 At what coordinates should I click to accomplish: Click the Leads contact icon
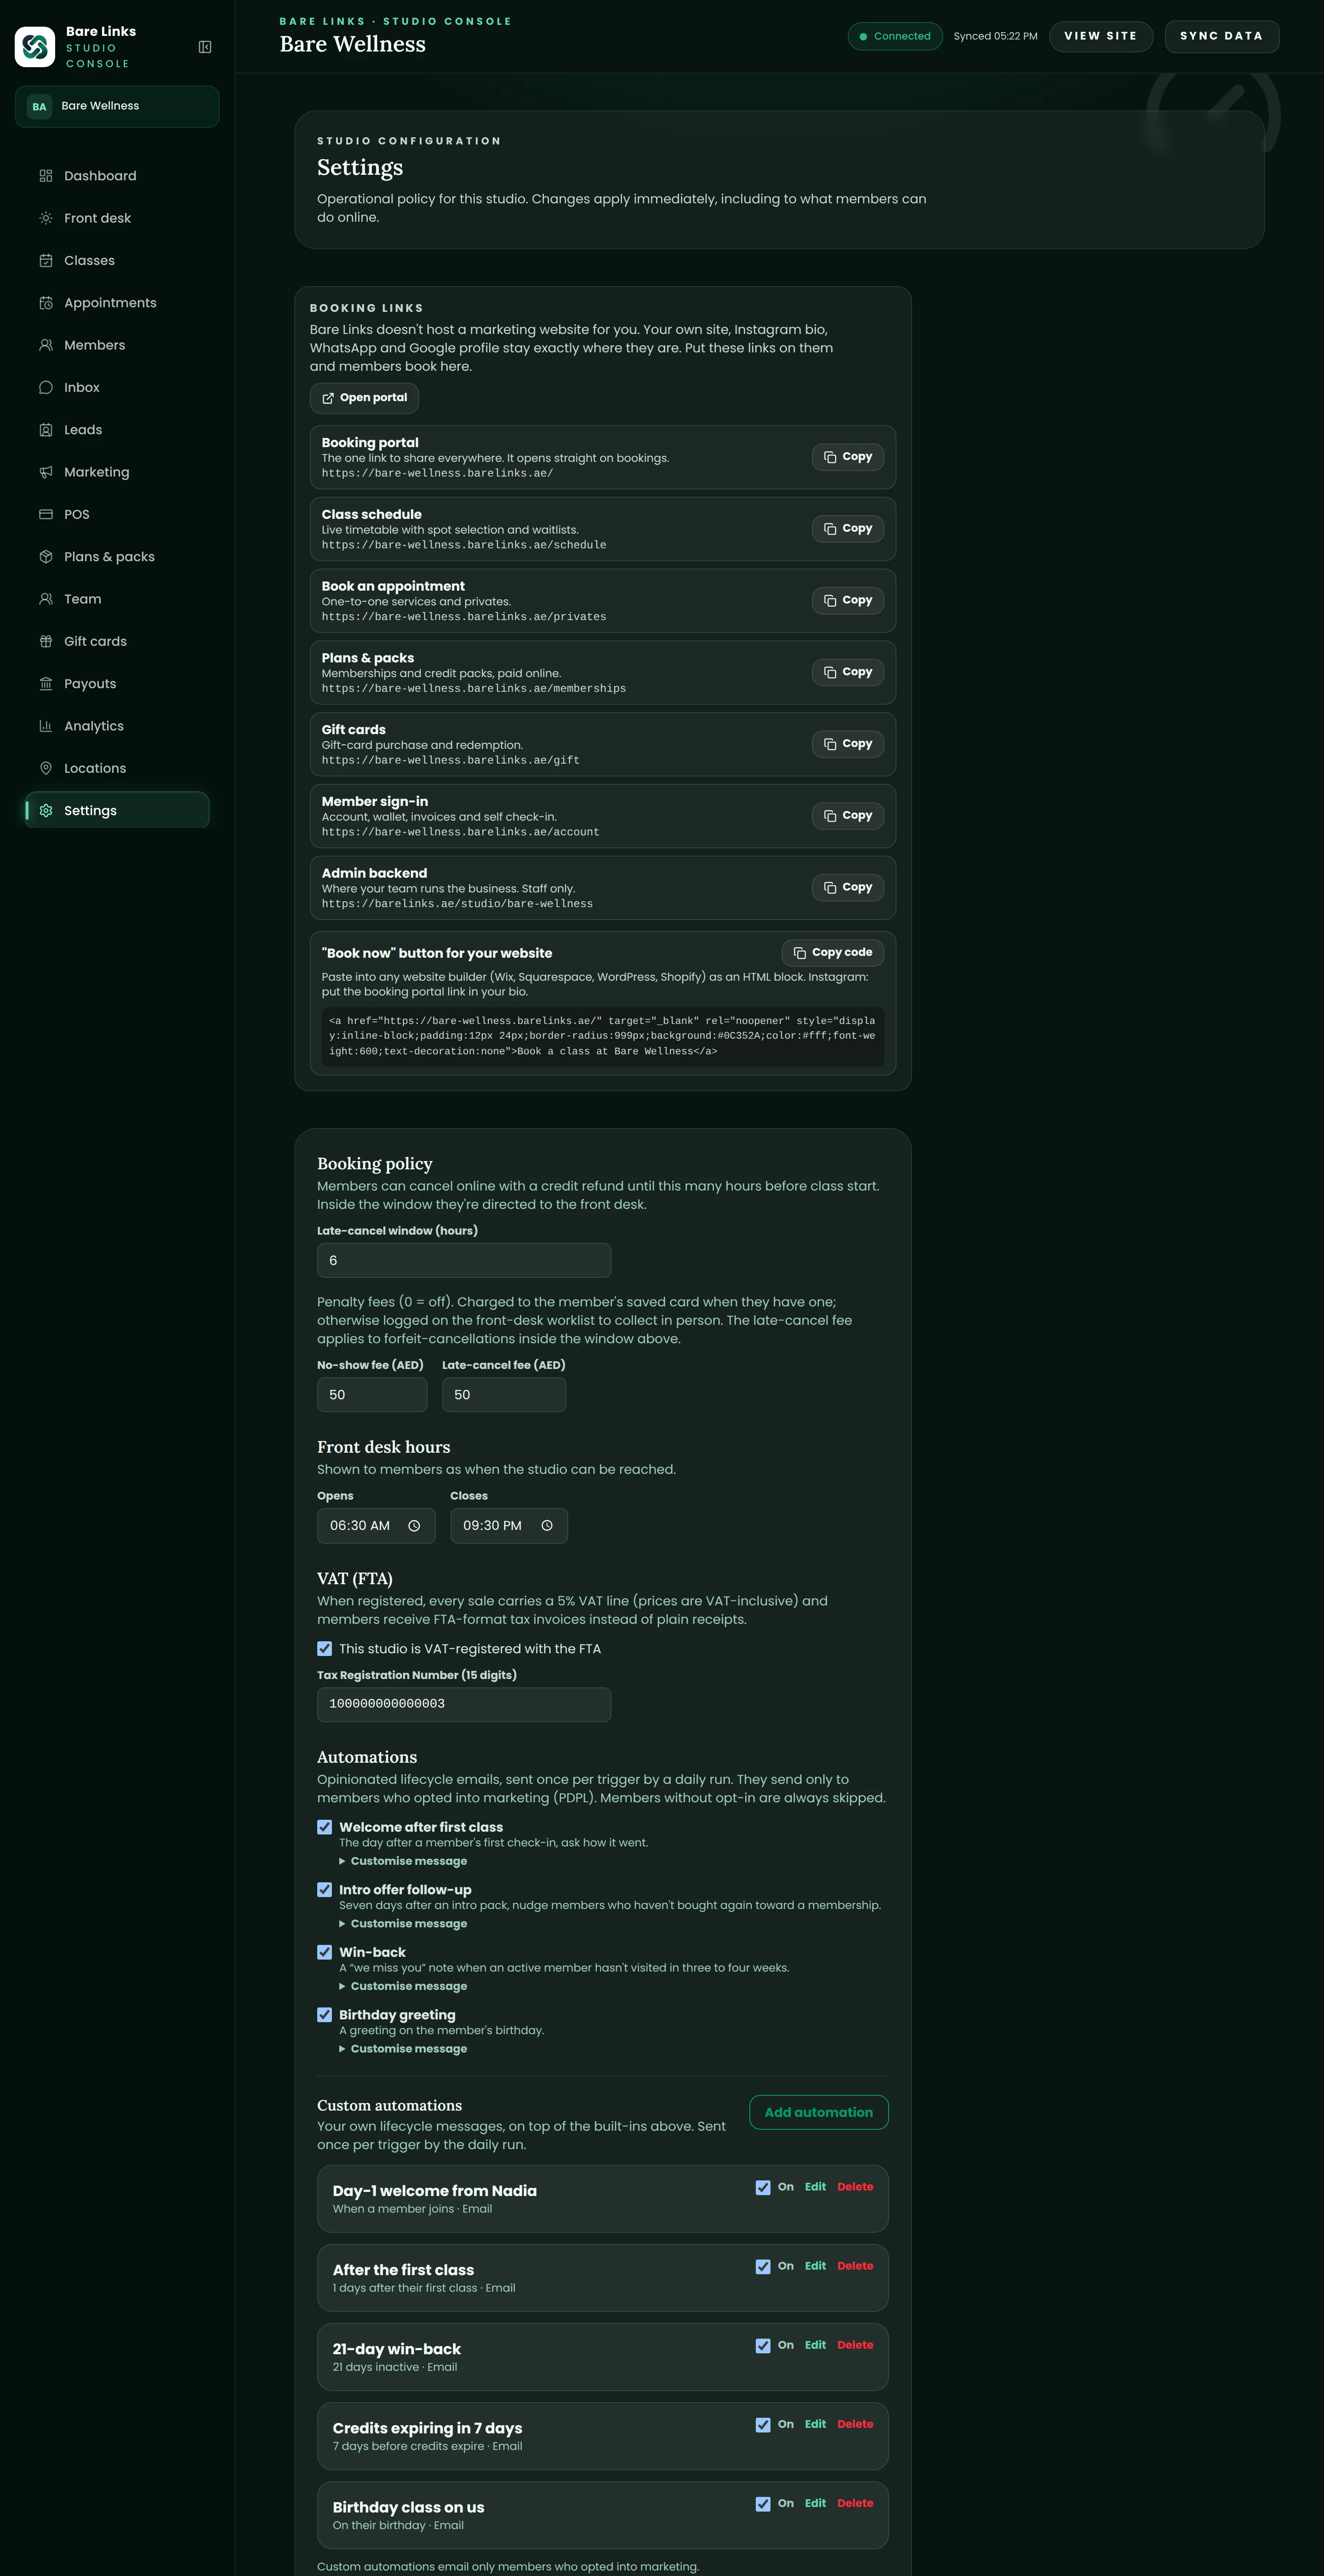coord(46,430)
